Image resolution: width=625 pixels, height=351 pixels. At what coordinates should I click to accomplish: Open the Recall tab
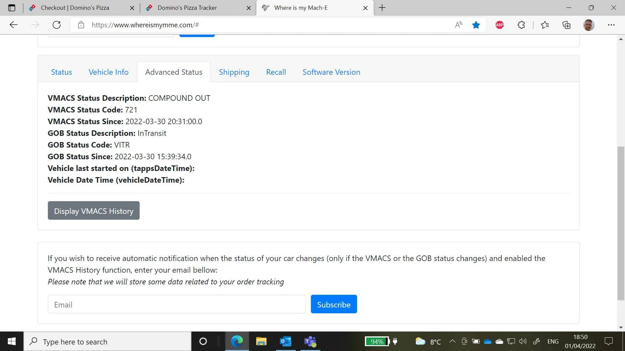tap(276, 72)
